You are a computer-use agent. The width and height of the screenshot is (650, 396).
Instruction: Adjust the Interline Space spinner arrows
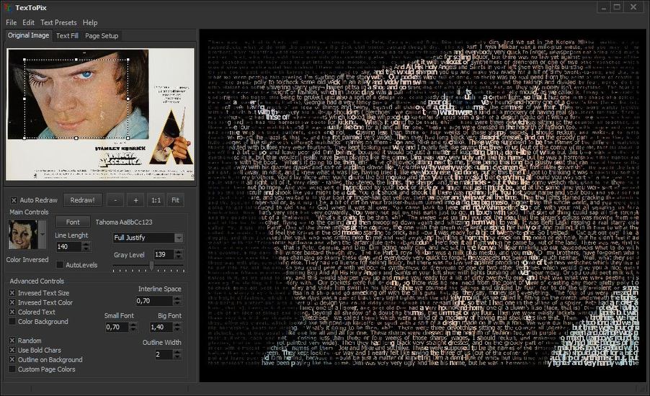[x=177, y=301]
